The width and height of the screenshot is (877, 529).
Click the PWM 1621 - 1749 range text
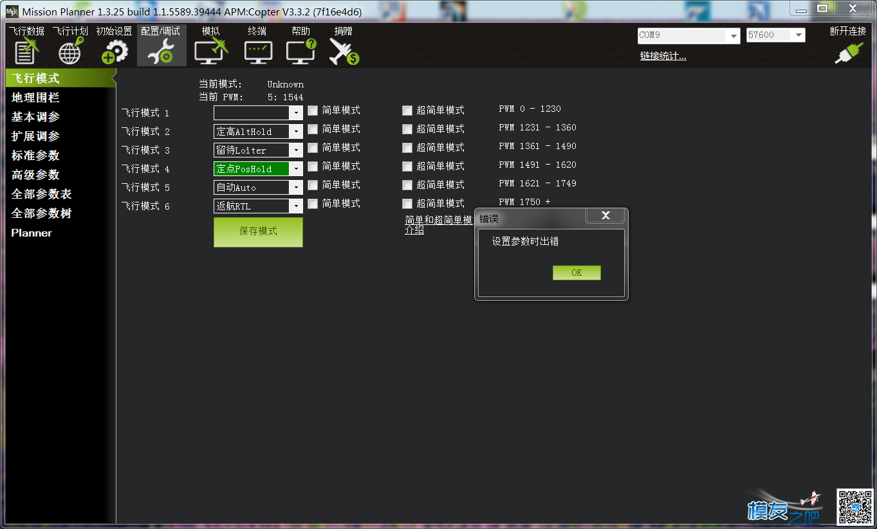coord(537,183)
